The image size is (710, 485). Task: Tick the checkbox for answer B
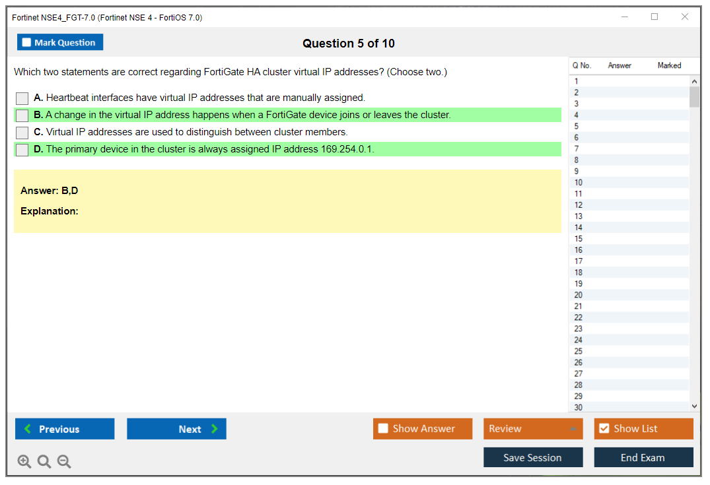22,115
